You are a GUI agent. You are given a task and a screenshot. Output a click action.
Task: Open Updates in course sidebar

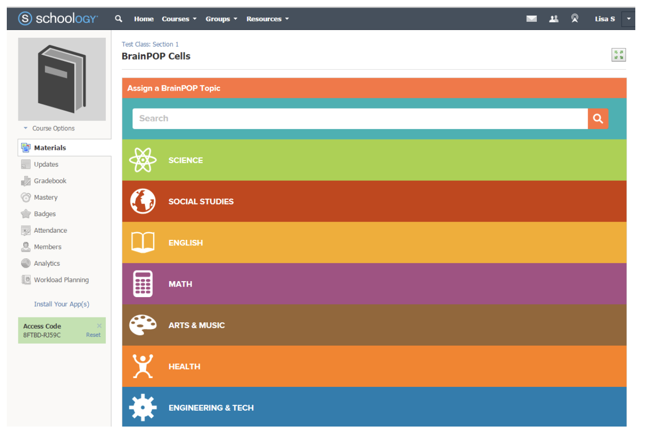(x=46, y=164)
